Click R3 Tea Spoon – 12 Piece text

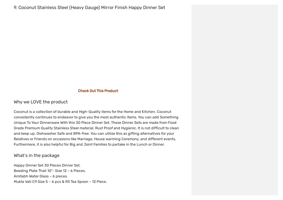tap(86, 181)
